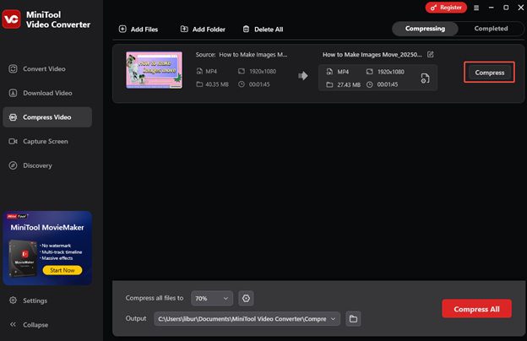Switch to the Compressing tab
Screen dimensions: 527x341
tap(425, 29)
